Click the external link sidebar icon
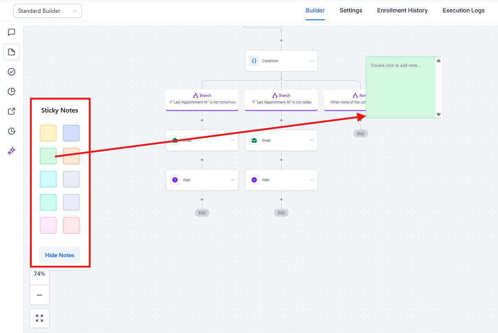This screenshot has height=333, width=498. (x=12, y=111)
